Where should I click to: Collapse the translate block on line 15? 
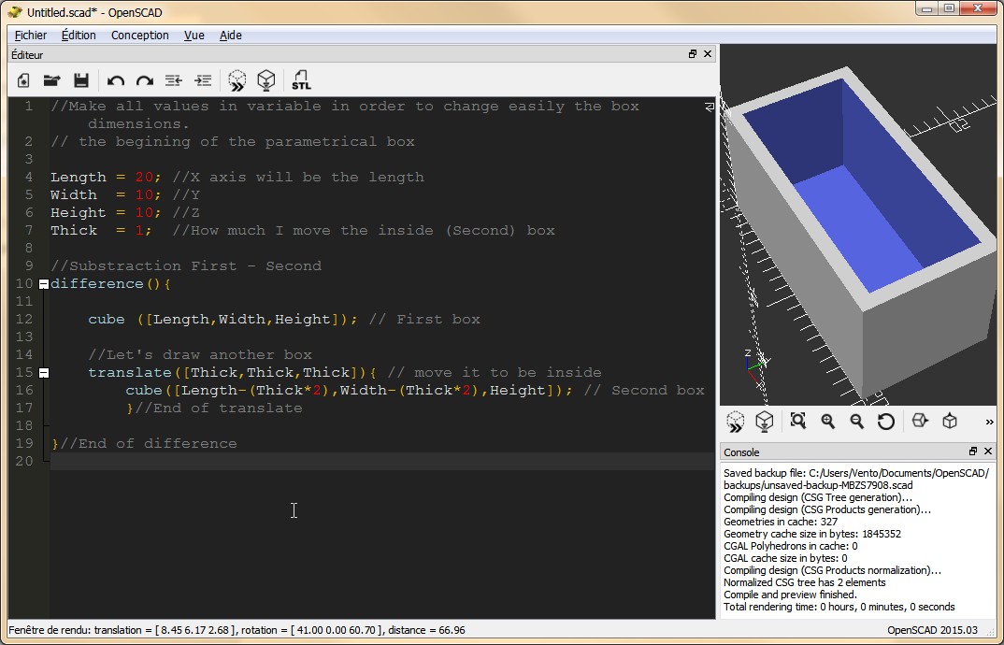pos(44,372)
